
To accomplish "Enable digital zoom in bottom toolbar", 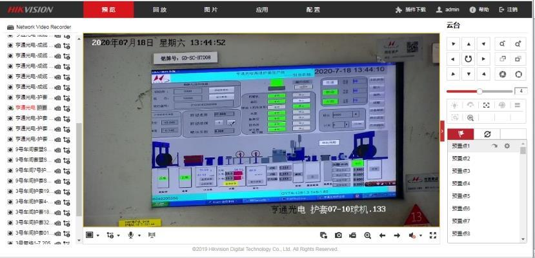I will click(x=368, y=235).
